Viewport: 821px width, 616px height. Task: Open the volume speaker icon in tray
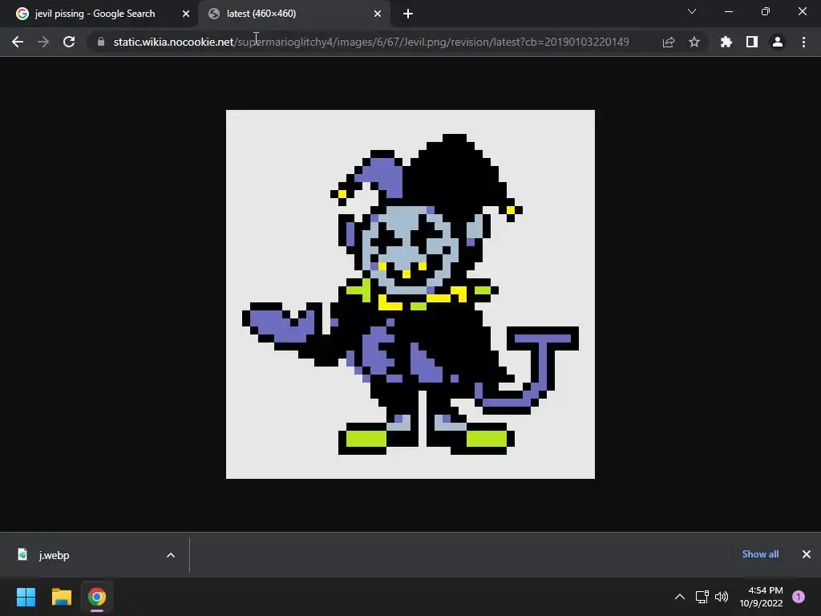click(722, 597)
